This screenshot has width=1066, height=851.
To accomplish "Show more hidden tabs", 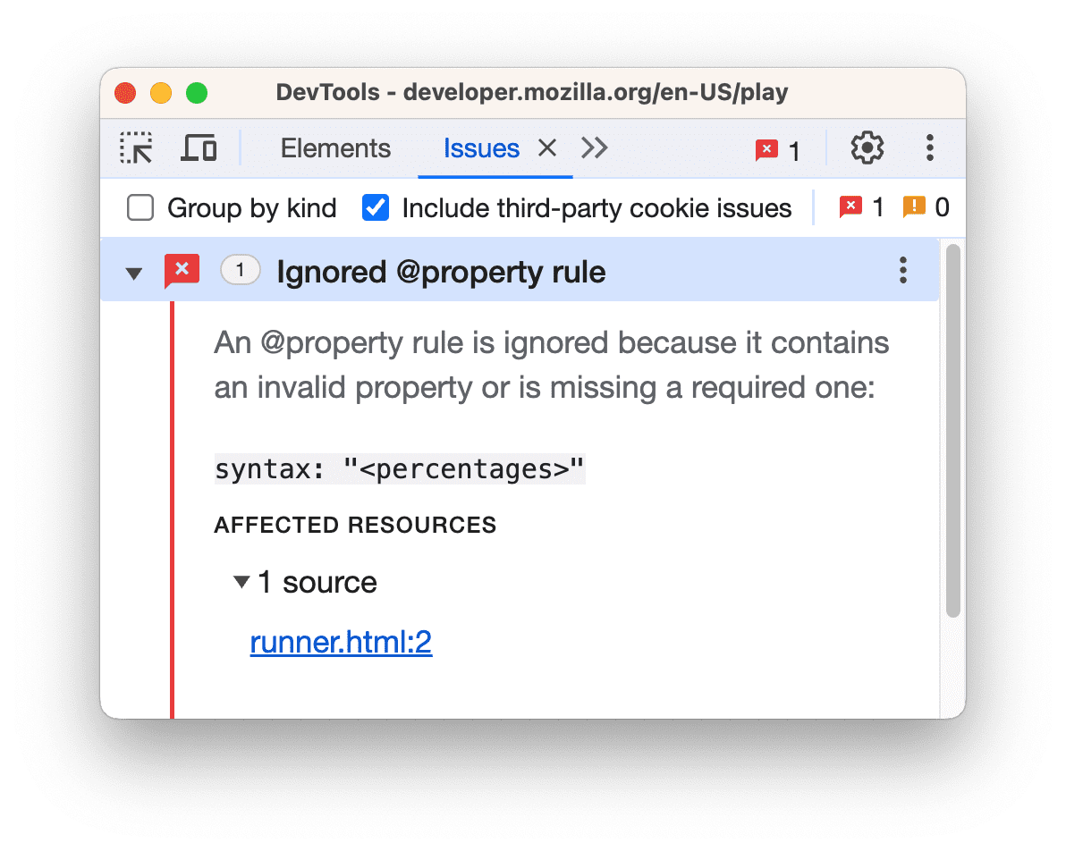I will pos(594,148).
